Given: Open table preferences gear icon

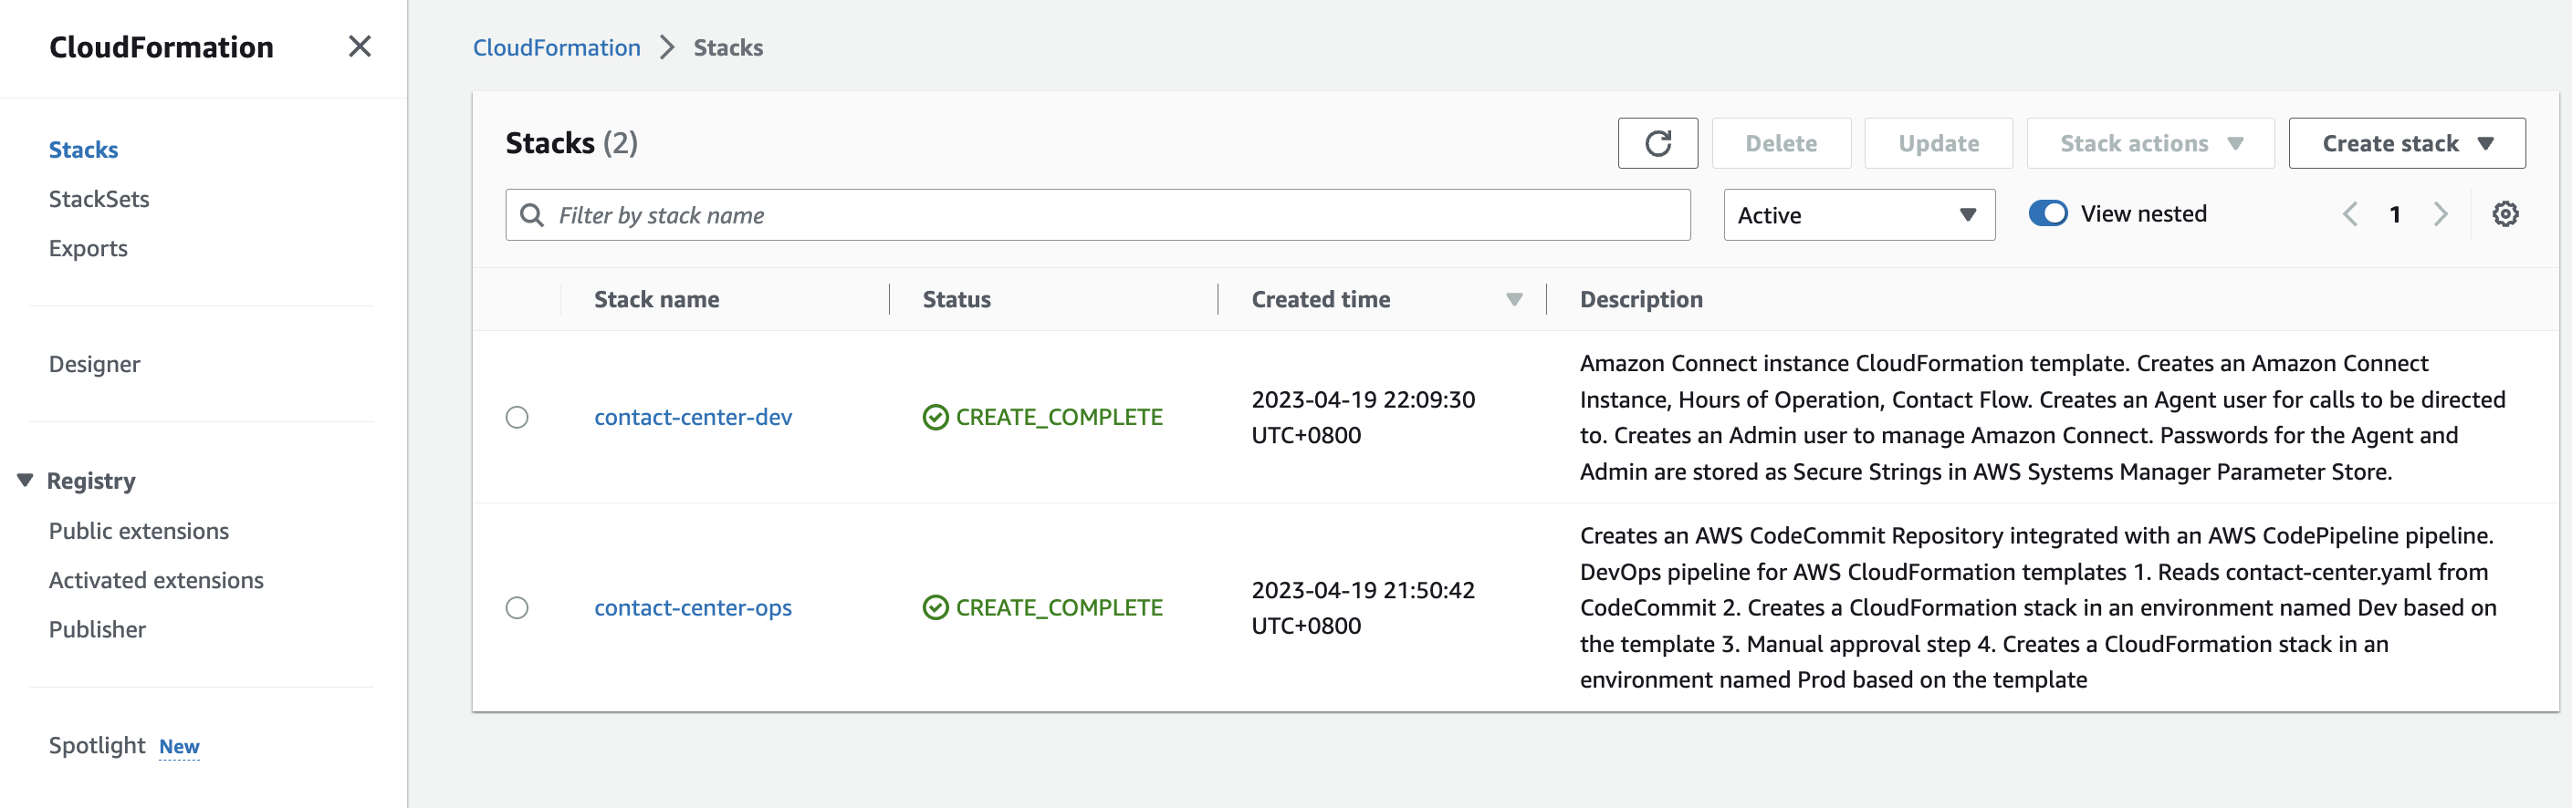Looking at the screenshot, I should [2505, 214].
